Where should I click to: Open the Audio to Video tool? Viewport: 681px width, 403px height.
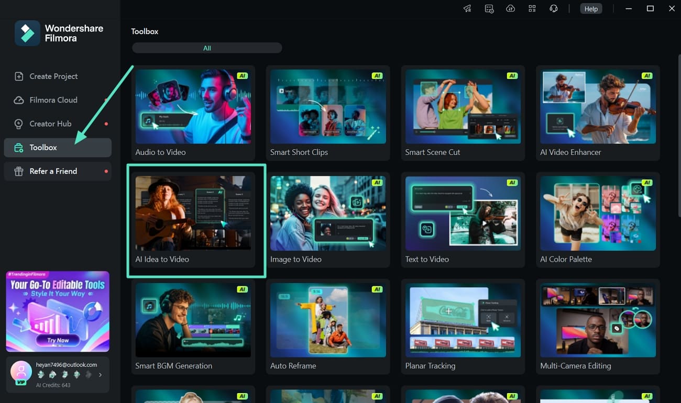[x=193, y=113]
